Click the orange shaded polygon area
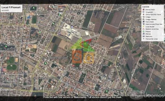 pyautogui.click(x=77, y=56)
